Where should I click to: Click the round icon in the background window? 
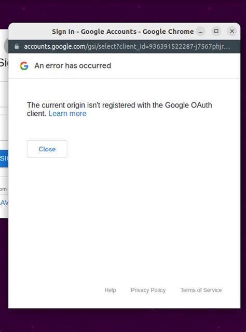6,46
